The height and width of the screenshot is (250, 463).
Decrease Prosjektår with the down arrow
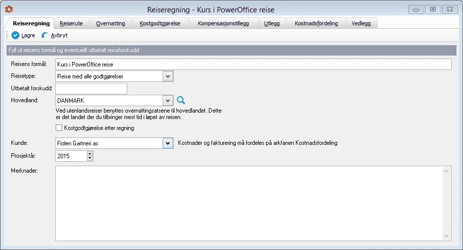click(90, 159)
